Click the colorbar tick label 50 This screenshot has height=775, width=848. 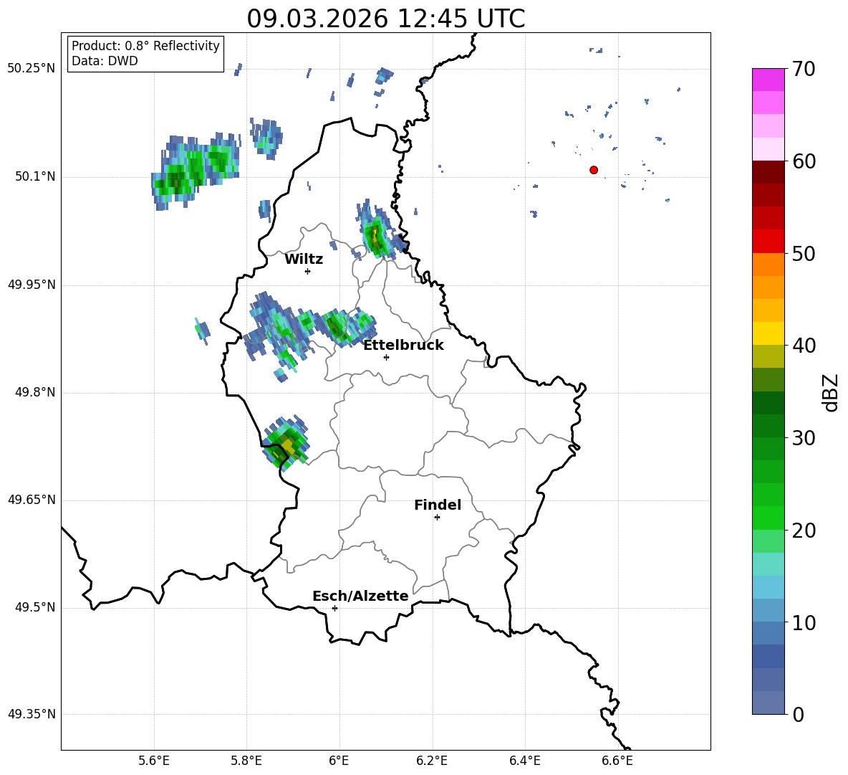click(804, 254)
